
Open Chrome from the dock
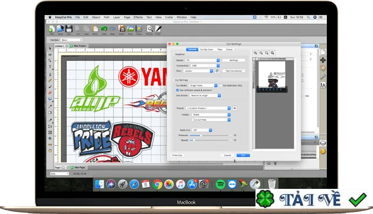(x=157, y=185)
